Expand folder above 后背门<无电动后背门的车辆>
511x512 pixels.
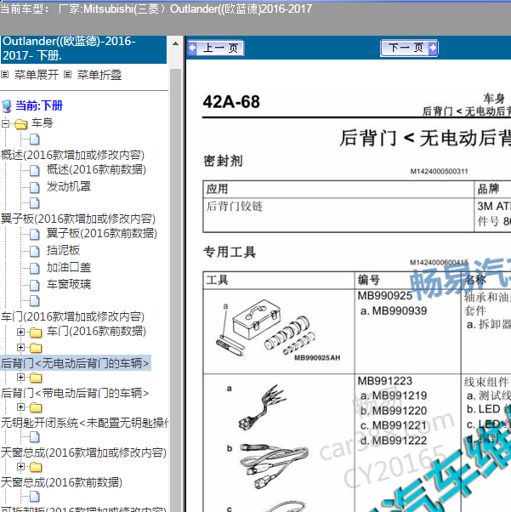tap(21, 347)
